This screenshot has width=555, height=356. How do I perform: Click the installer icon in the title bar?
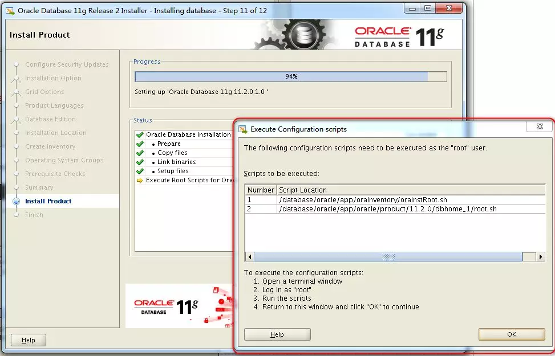click(10, 11)
